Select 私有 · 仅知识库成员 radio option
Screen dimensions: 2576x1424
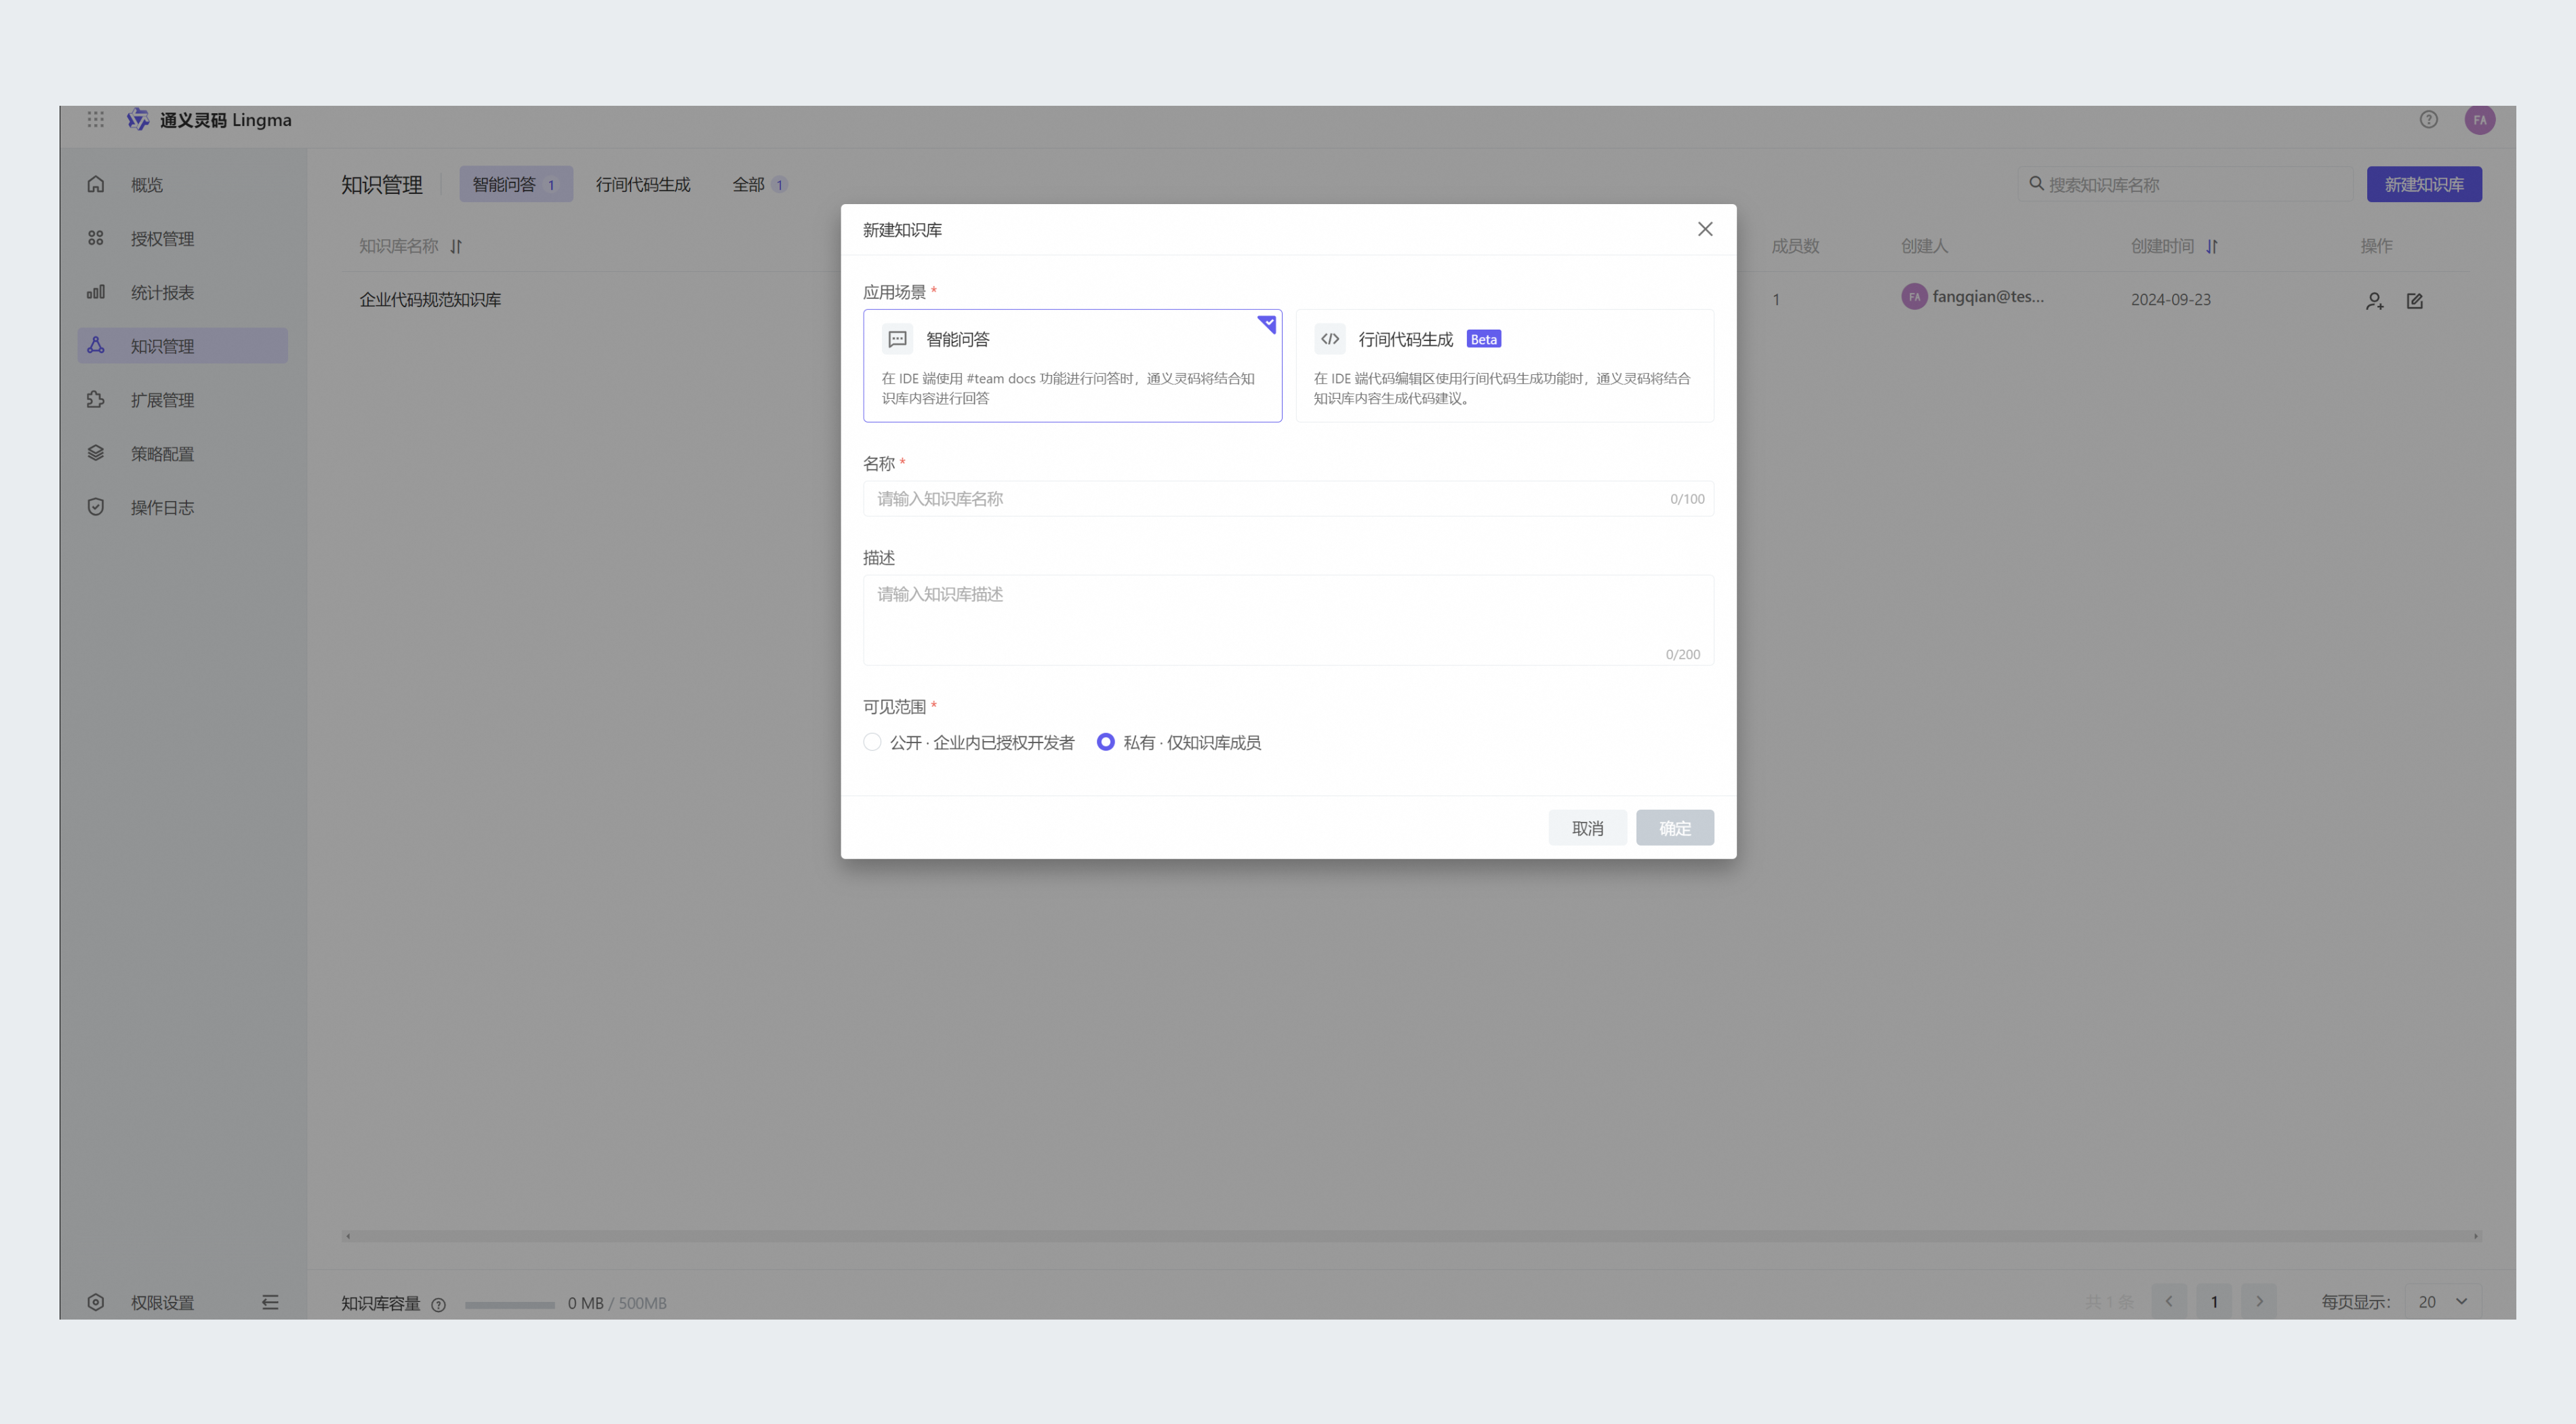click(x=1105, y=742)
